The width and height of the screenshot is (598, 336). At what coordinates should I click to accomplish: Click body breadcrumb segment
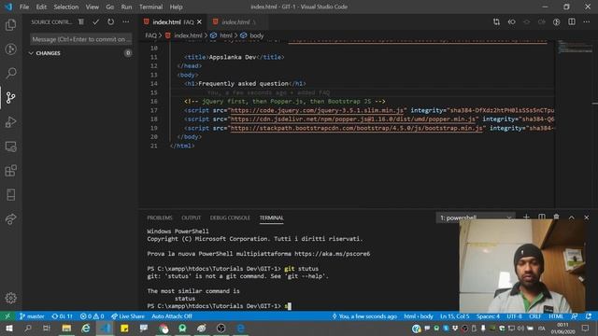click(257, 35)
